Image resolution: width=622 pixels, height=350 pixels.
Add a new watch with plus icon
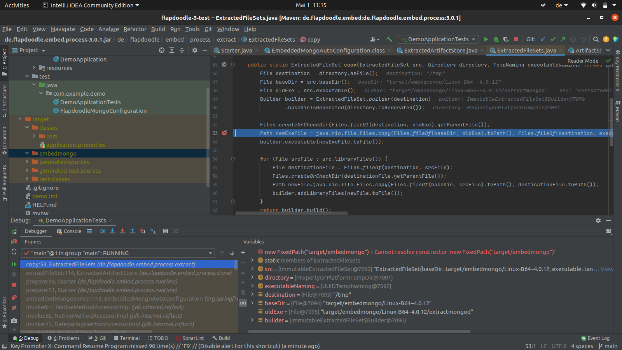point(243,252)
